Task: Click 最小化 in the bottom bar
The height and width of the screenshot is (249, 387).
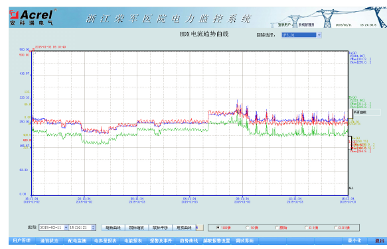Action: click(354, 240)
